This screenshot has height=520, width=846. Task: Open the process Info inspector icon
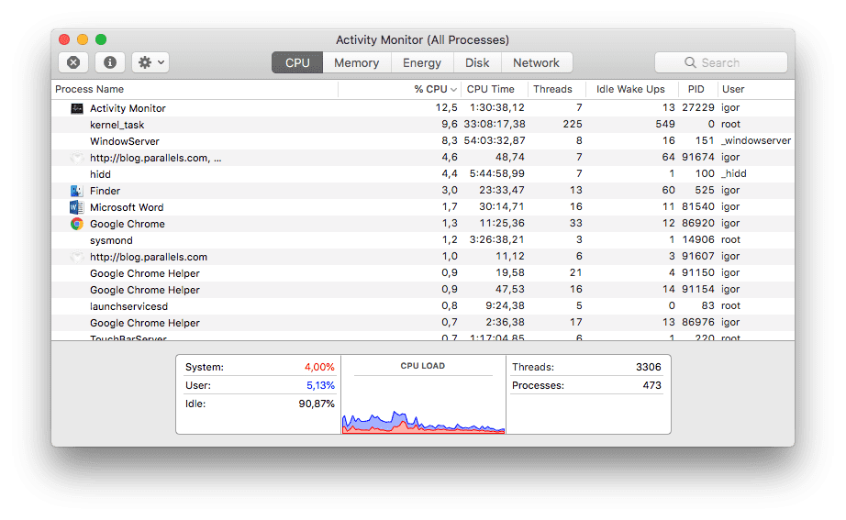tap(110, 62)
